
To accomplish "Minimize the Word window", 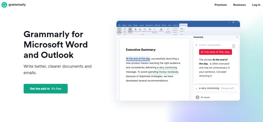I will (x=229, y=22).
